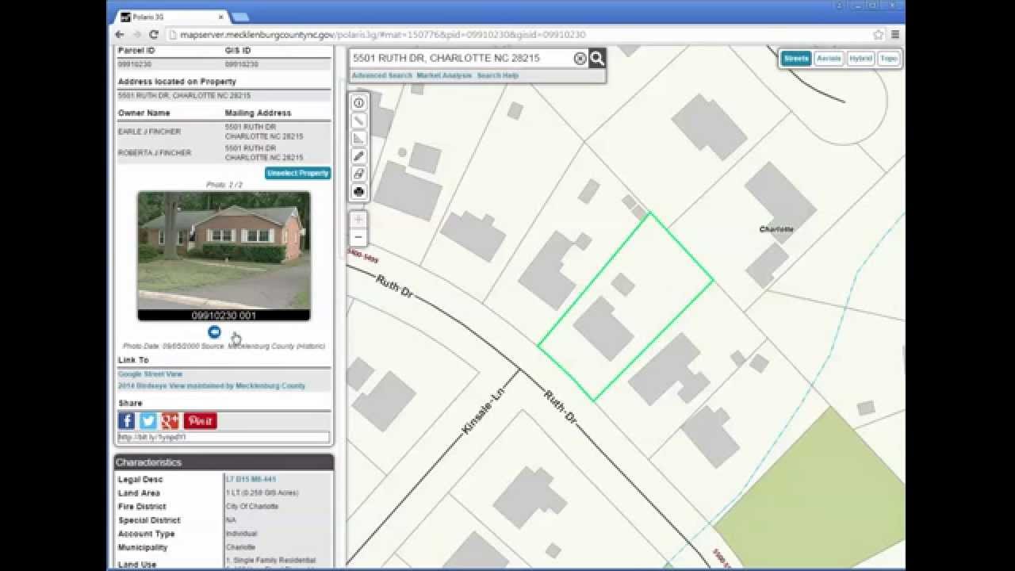1015x571 pixels.
Task: Collapse the Characteristics section header
Action: 224,462
